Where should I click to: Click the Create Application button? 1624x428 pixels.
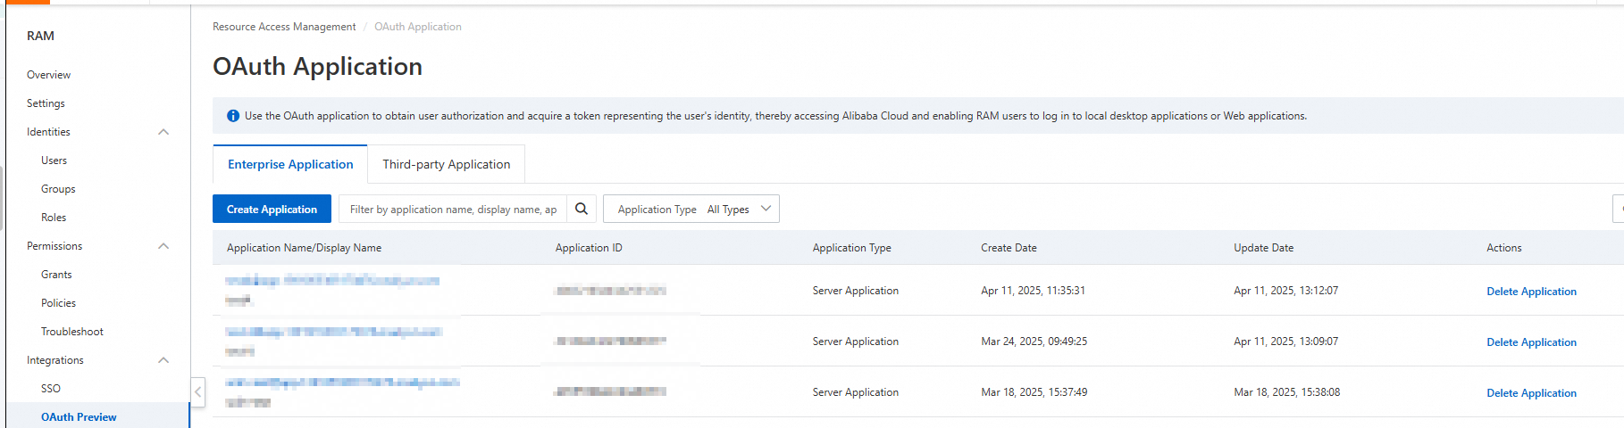[x=272, y=209]
